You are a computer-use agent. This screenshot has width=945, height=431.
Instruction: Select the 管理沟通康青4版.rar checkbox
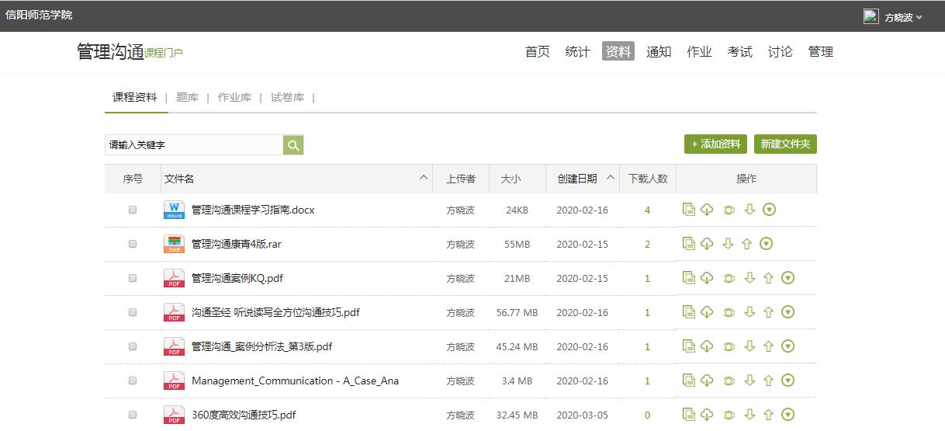[133, 244]
